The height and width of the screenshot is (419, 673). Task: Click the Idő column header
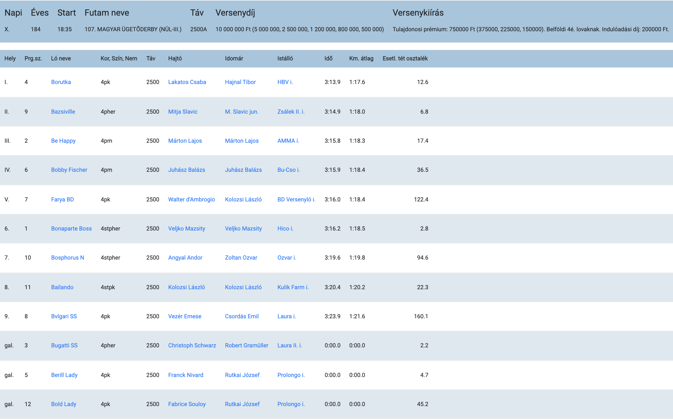tap(328, 58)
